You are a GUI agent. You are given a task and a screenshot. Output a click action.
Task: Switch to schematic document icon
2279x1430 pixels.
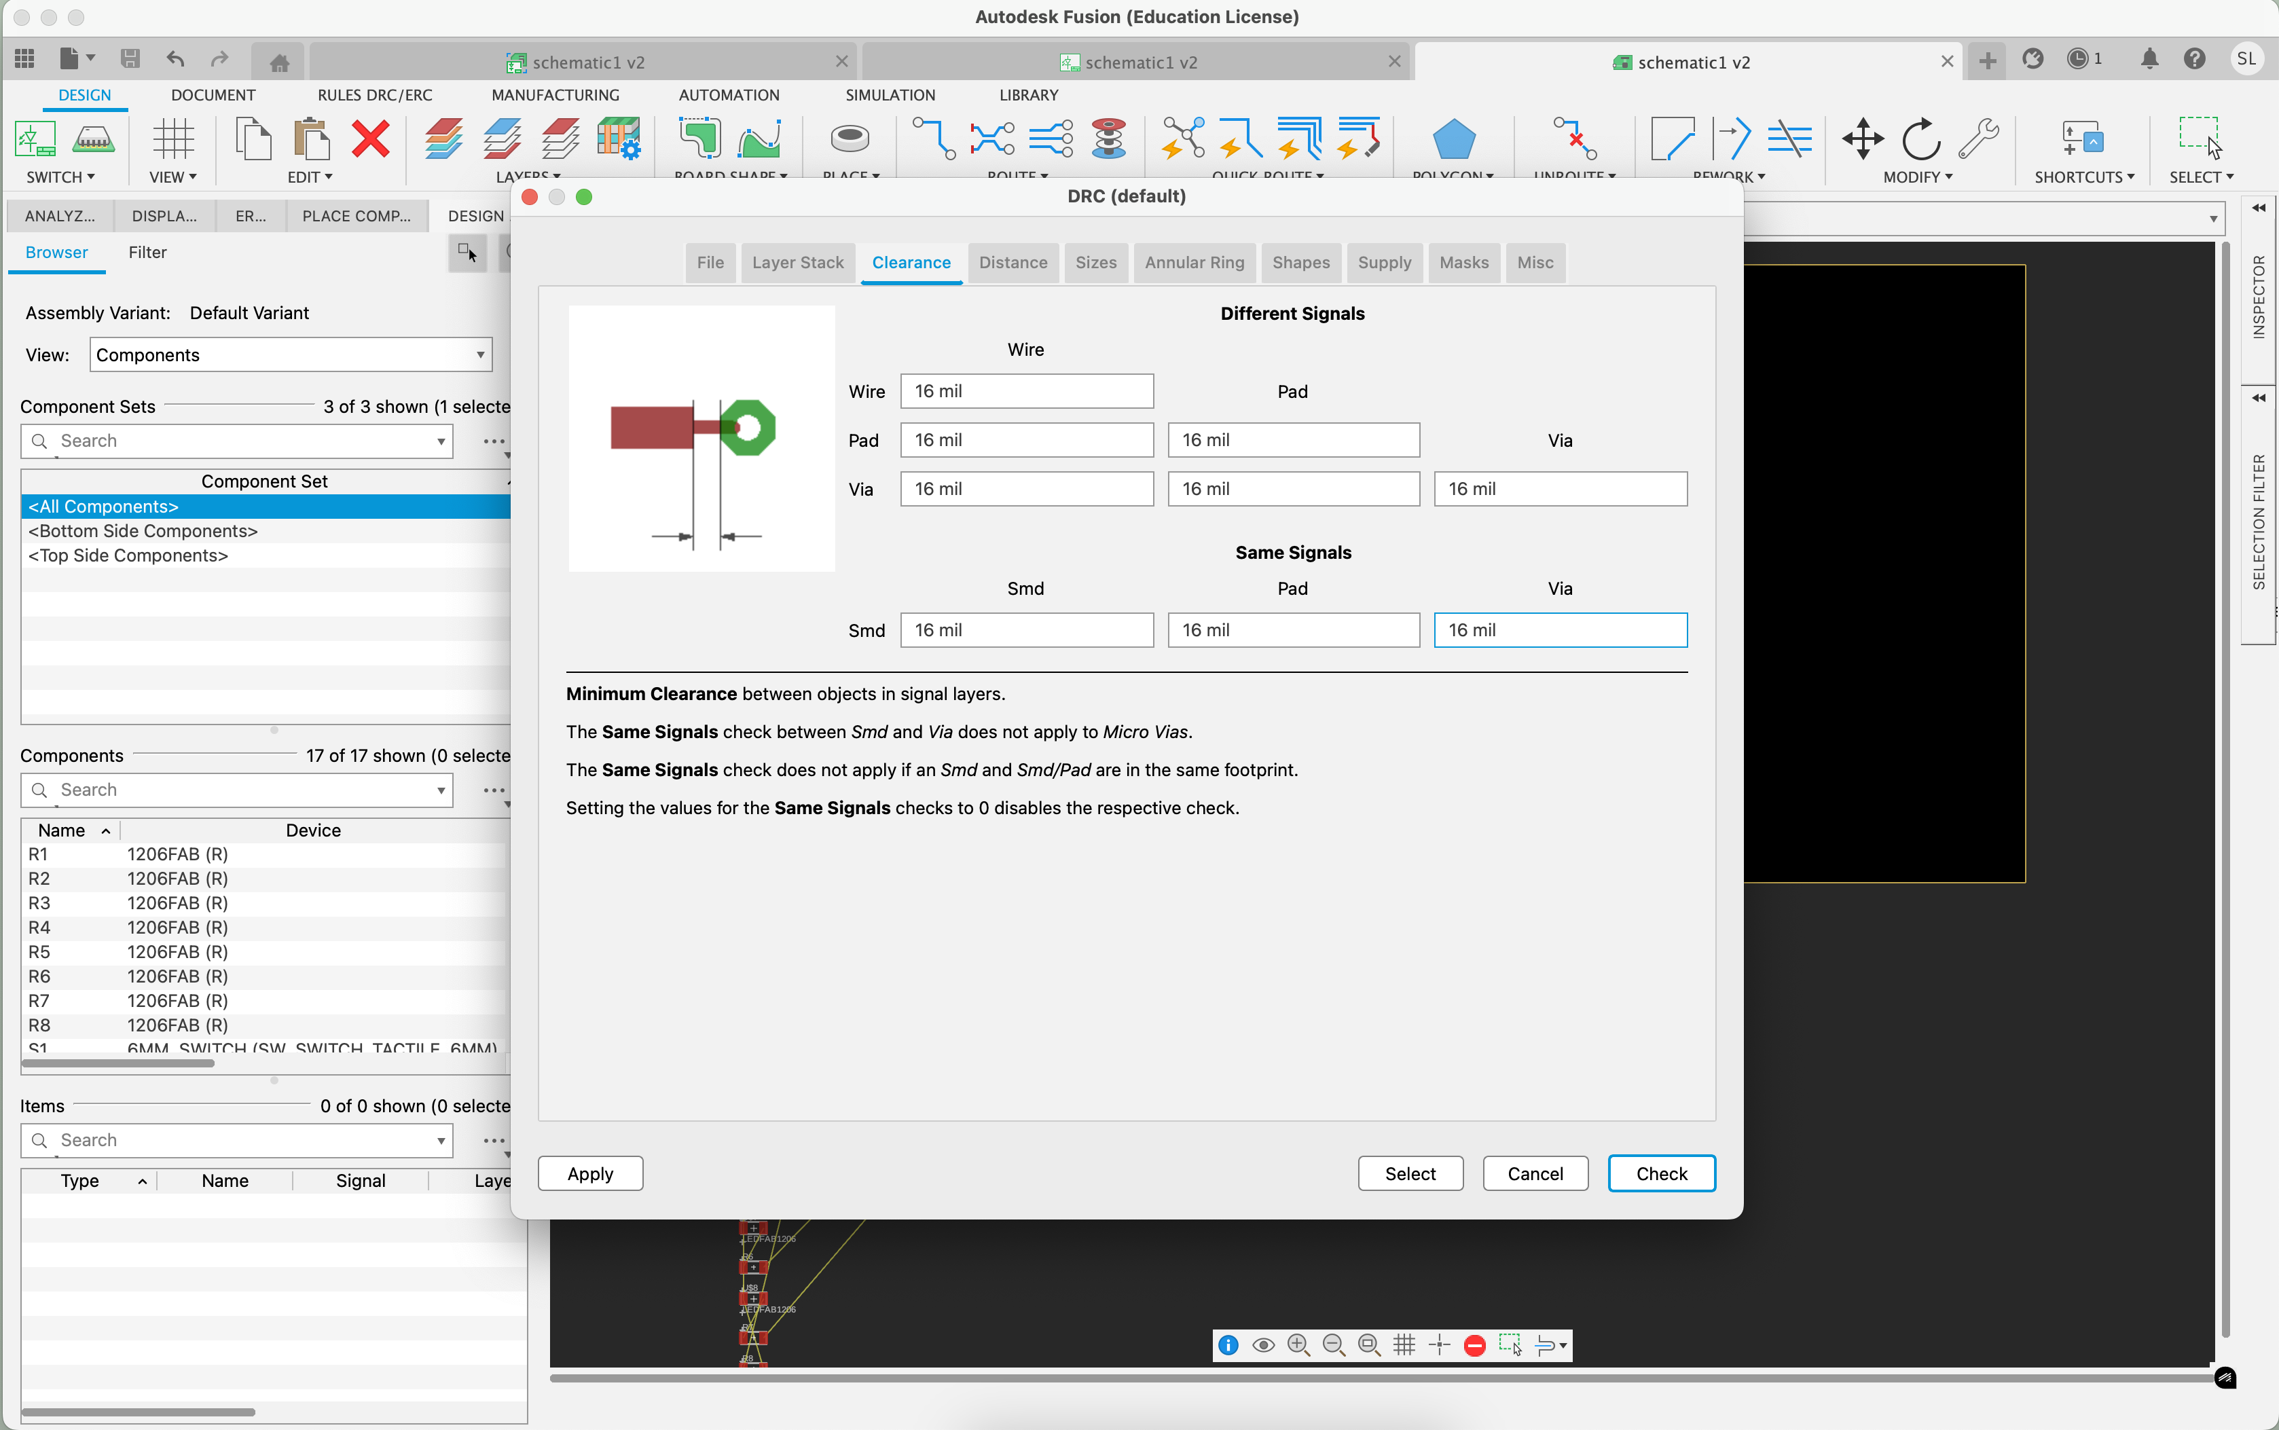click(36, 139)
